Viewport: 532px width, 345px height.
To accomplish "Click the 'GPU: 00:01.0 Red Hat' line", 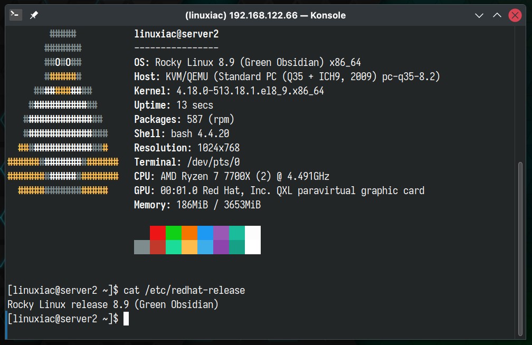I will (279, 190).
